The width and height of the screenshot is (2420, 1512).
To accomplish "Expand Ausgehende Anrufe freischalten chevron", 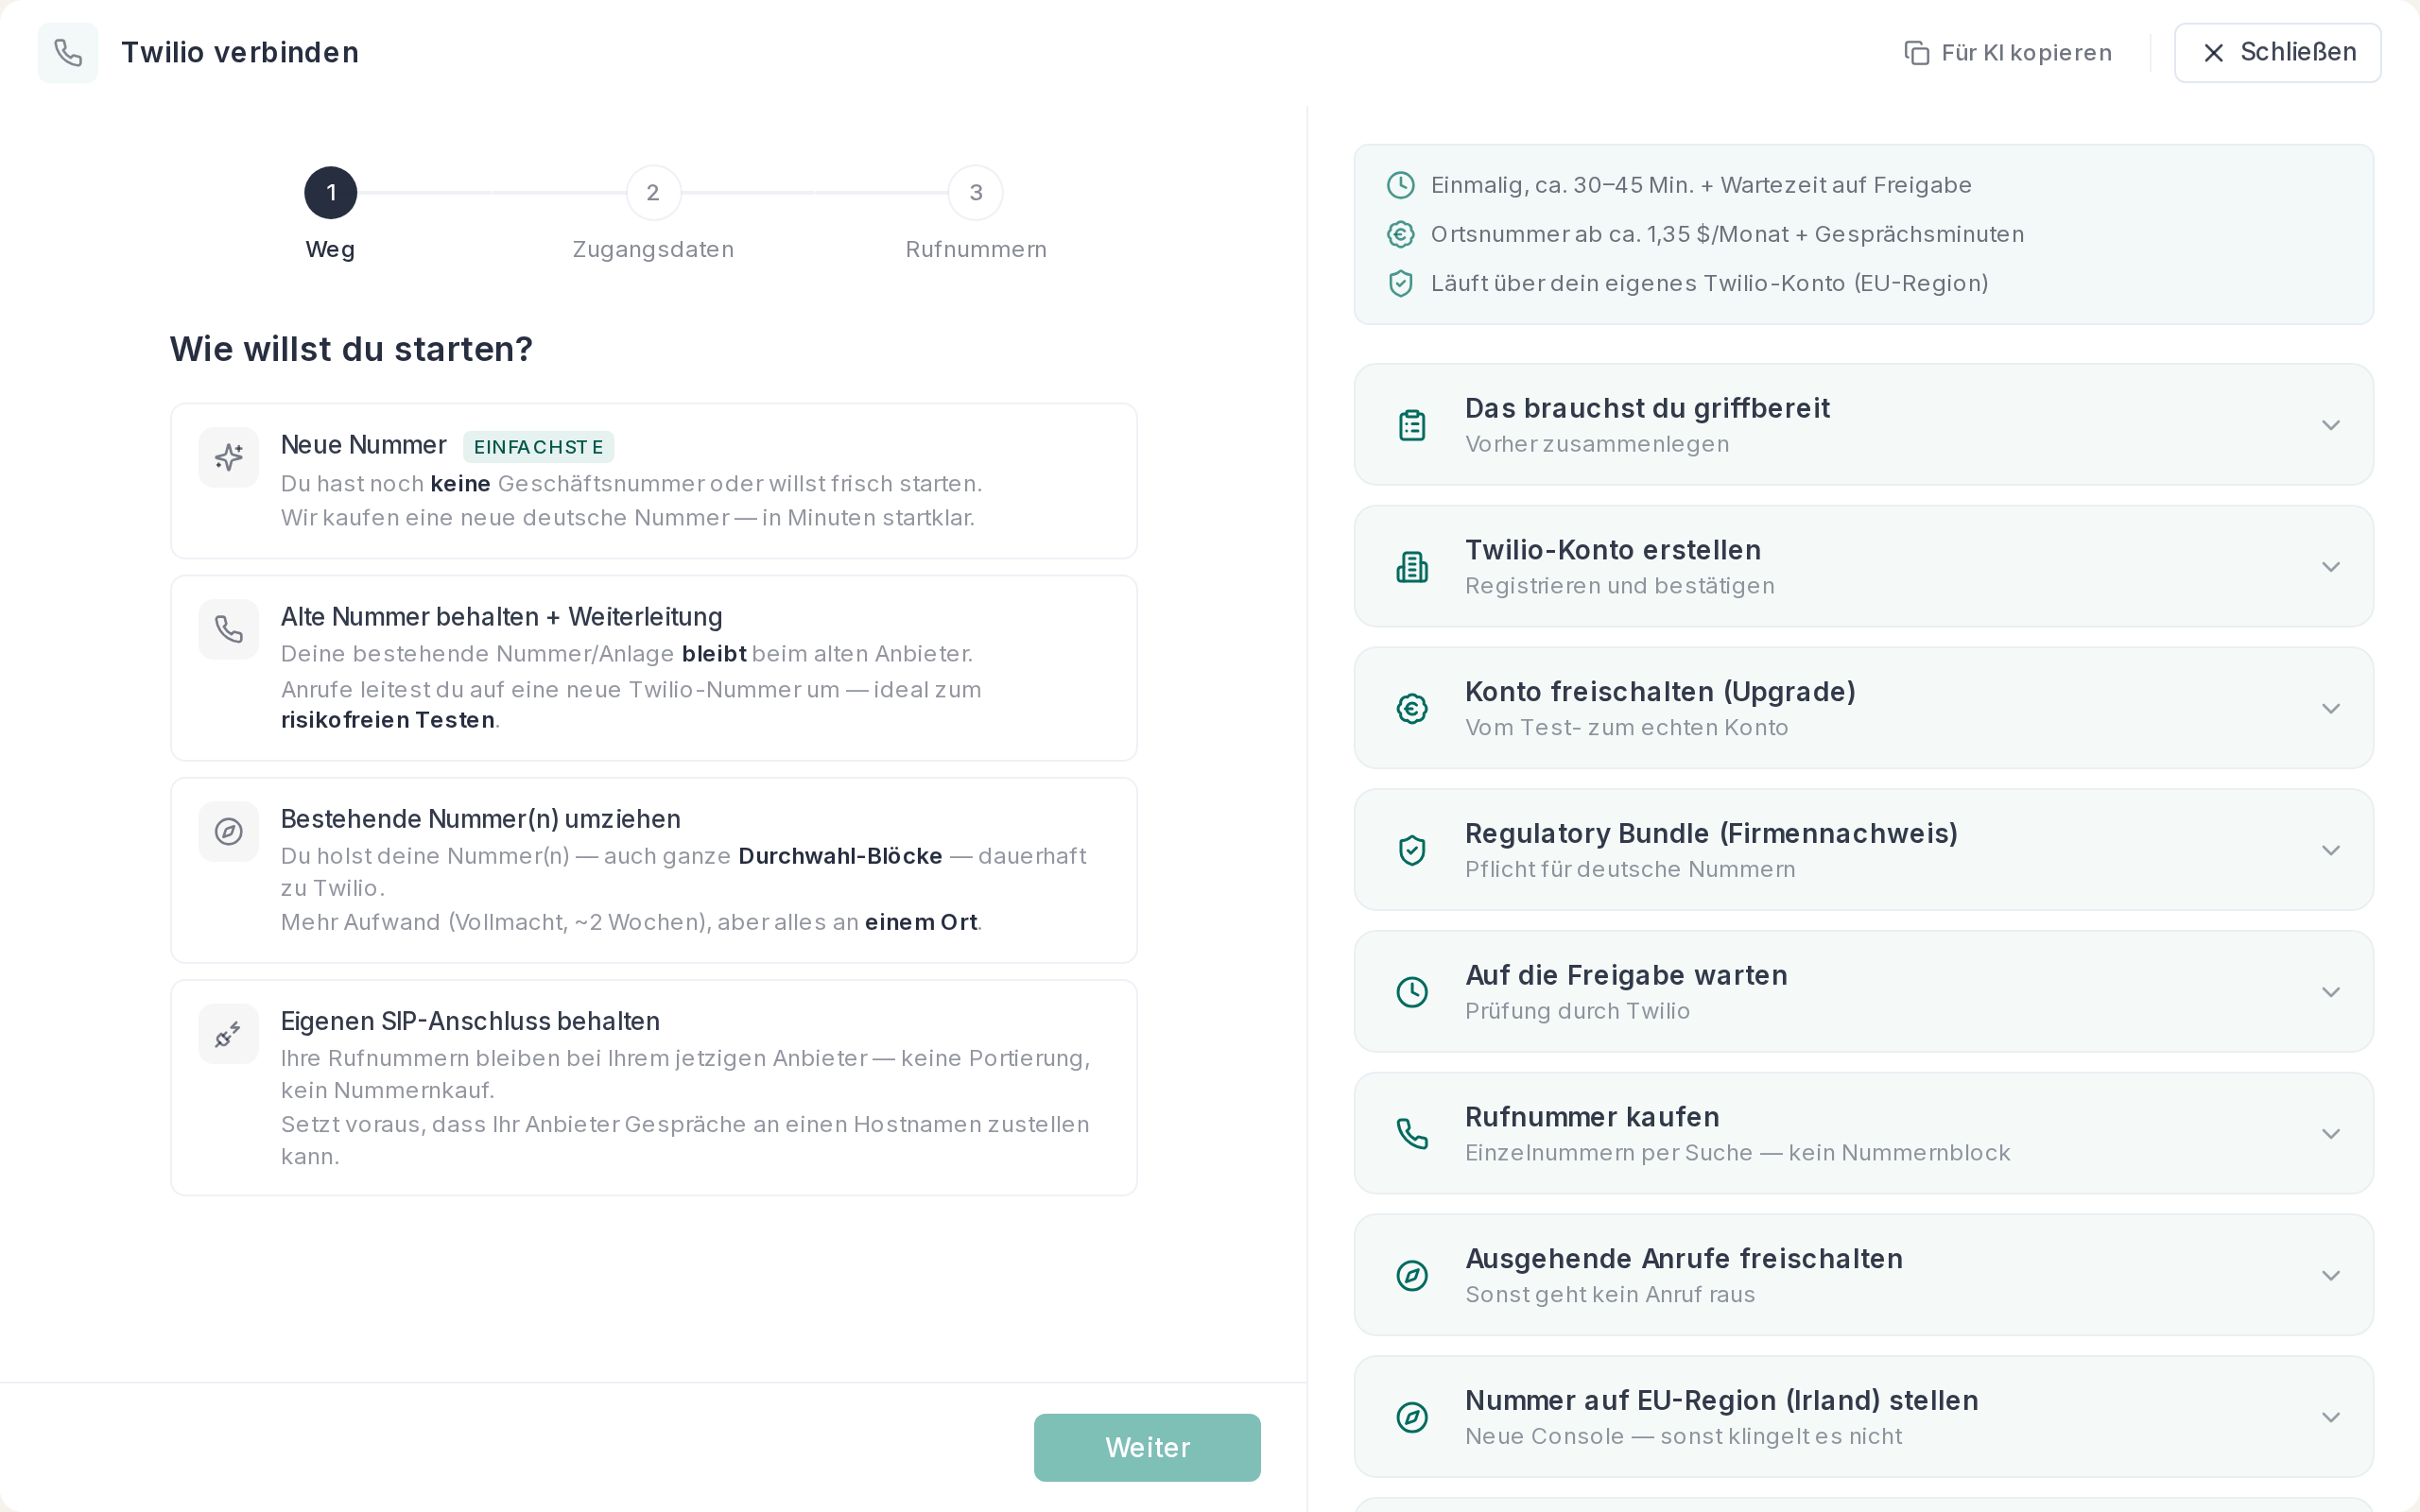I will point(2331,1276).
